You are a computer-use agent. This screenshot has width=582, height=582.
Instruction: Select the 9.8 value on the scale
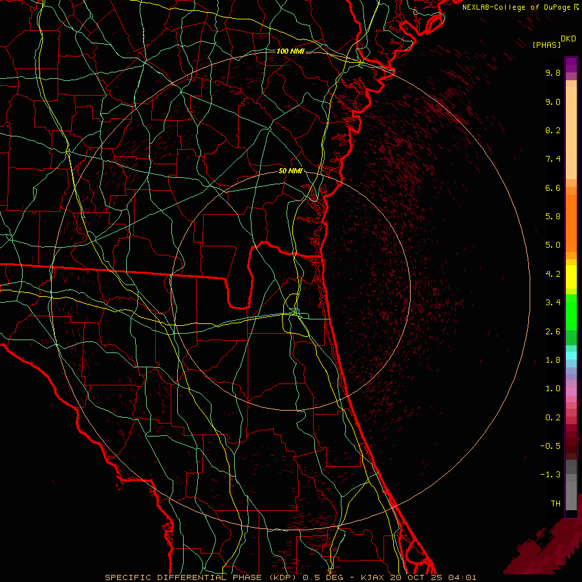[553, 72]
